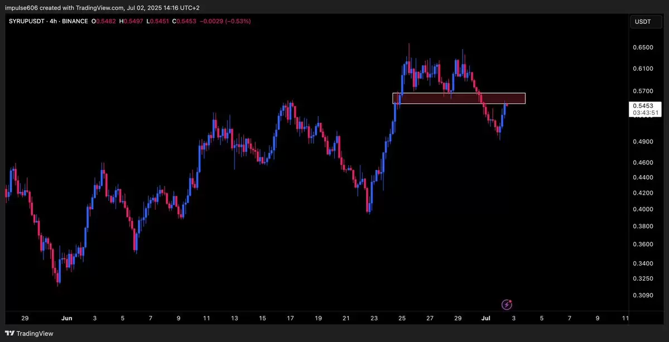669x342 pixels.
Task: Click the 23 date label on time axis
Action: tap(374, 318)
